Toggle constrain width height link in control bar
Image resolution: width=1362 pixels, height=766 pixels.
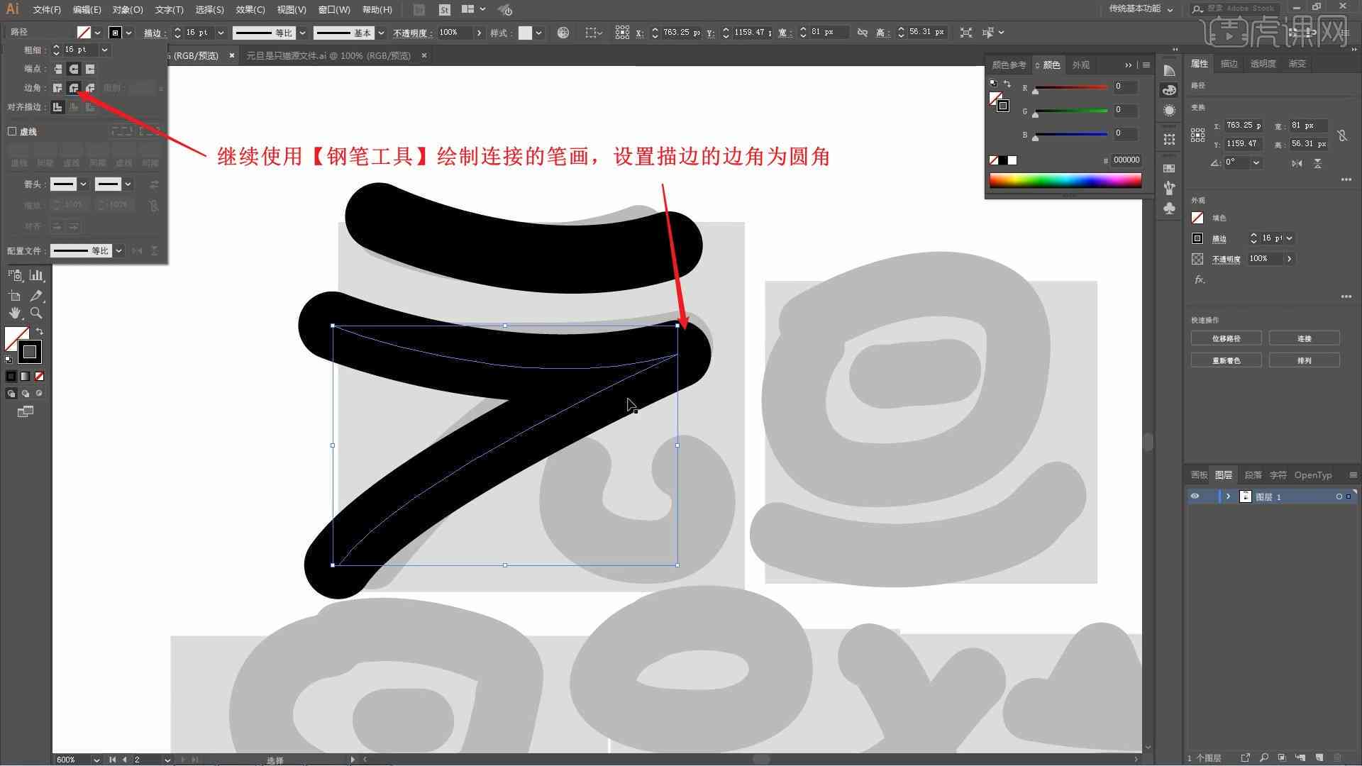863,33
